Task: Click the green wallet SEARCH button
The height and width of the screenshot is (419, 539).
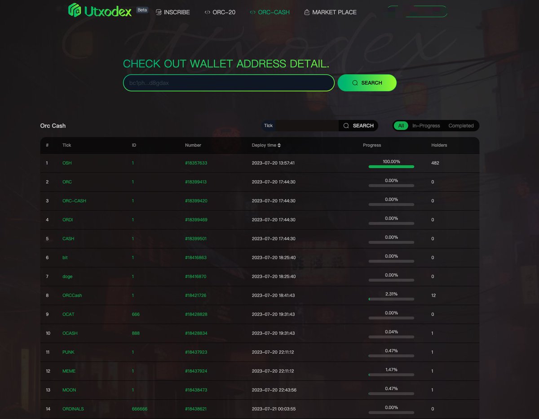Action: (x=367, y=83)
